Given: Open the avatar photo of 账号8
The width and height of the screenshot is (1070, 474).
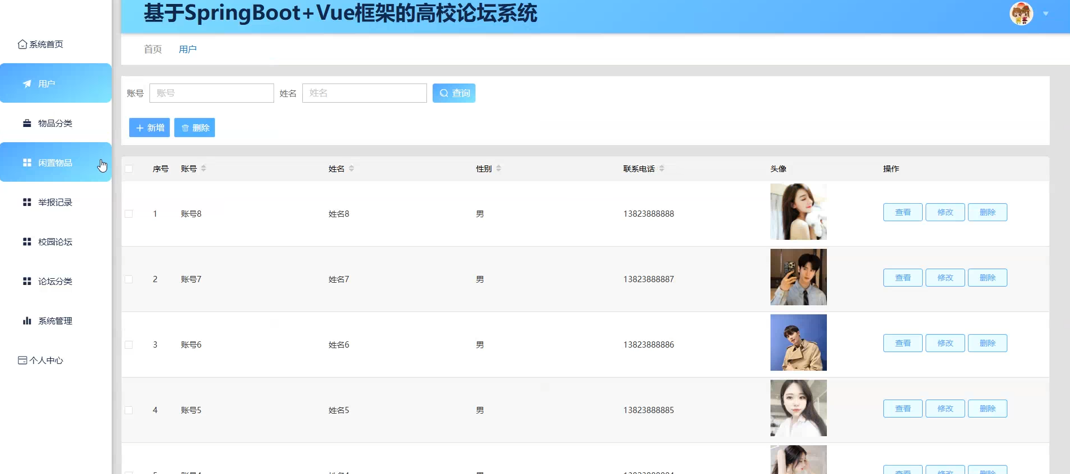Looking at the screenshot, I should click(799, 212).
